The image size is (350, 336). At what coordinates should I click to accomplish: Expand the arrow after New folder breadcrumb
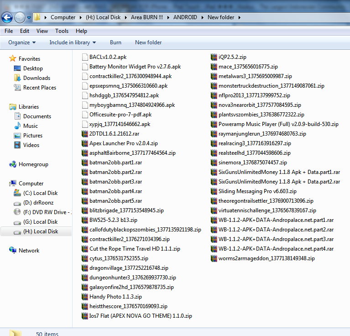(239, 17)
